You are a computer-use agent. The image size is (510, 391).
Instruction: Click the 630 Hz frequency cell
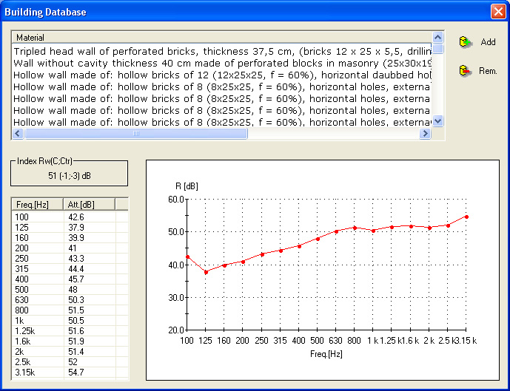pyautogui.click(x=38, y=300)
